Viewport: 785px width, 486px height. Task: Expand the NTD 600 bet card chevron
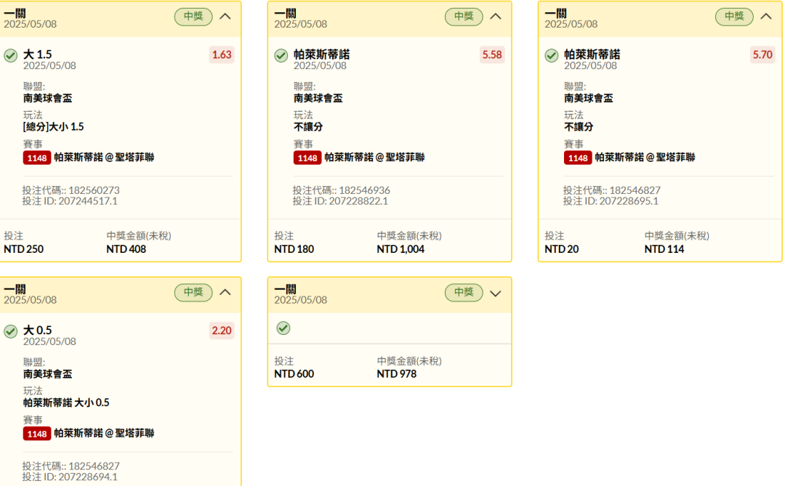(496, 293)
